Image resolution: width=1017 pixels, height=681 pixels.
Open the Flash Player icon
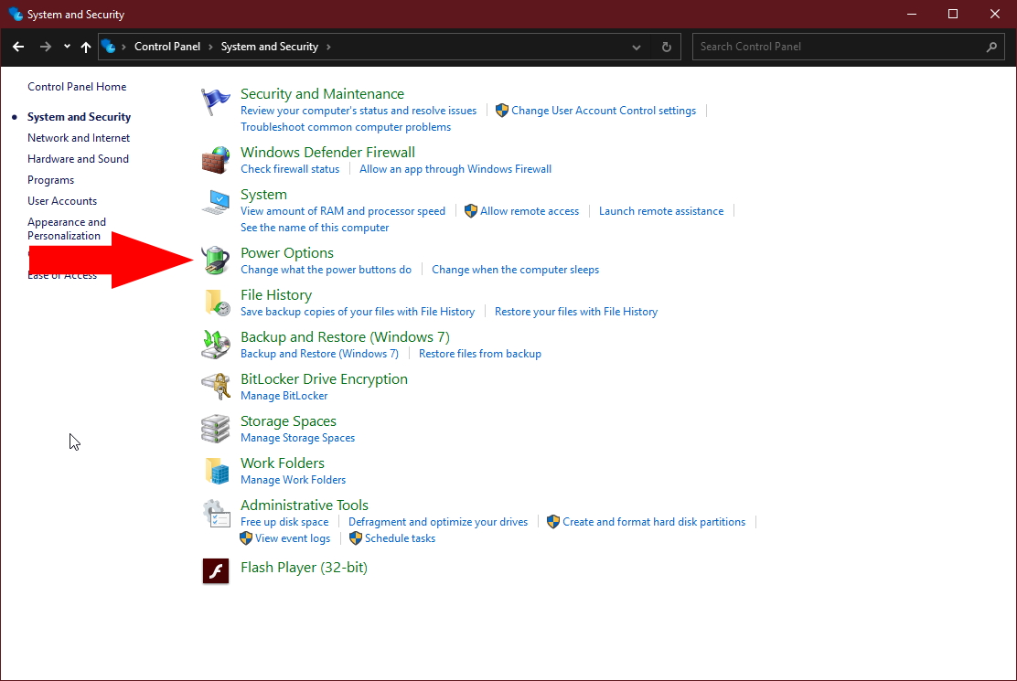(215, 570)
